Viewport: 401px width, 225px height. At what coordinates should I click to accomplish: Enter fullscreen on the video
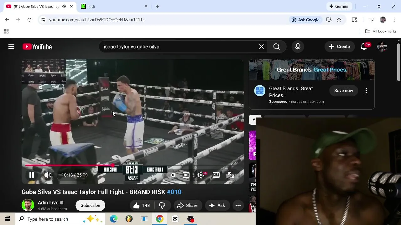tap(231, 175)
